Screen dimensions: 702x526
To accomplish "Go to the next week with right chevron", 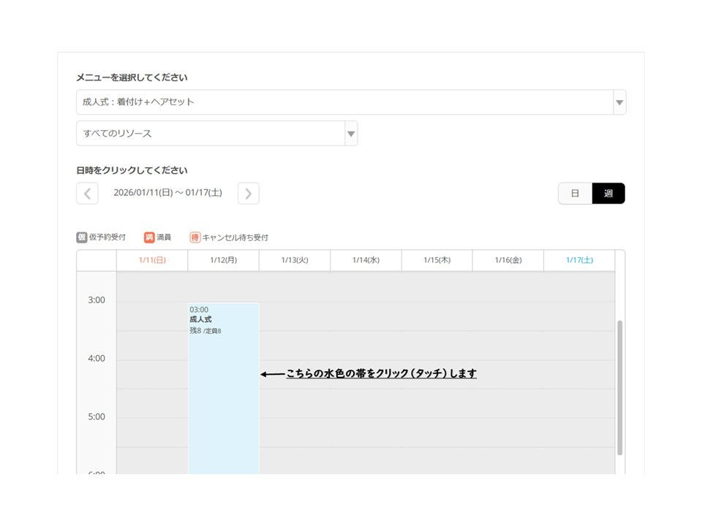I will tap(249, 193).
